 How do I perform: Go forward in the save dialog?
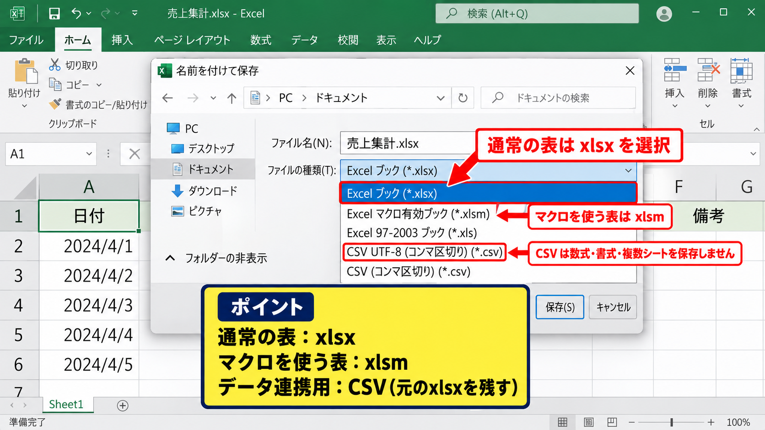[x=193, y=98]
